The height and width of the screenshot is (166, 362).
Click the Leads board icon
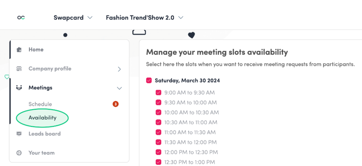click(x=19, y=134)
